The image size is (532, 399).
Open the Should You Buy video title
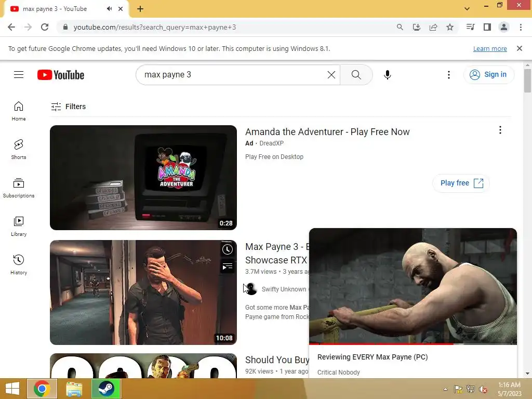(277, 360)
